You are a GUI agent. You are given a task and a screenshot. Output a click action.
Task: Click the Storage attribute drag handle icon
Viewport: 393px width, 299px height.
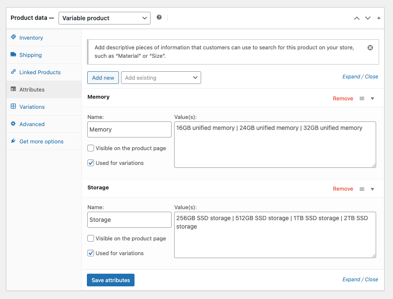coord(362,189)
